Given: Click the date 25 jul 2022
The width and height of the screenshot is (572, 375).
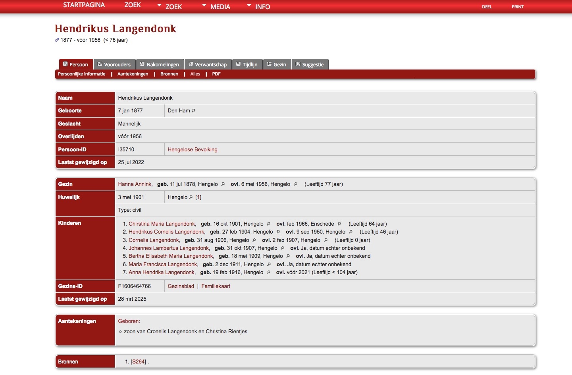Looking at the screenshot, I should 131,162.
